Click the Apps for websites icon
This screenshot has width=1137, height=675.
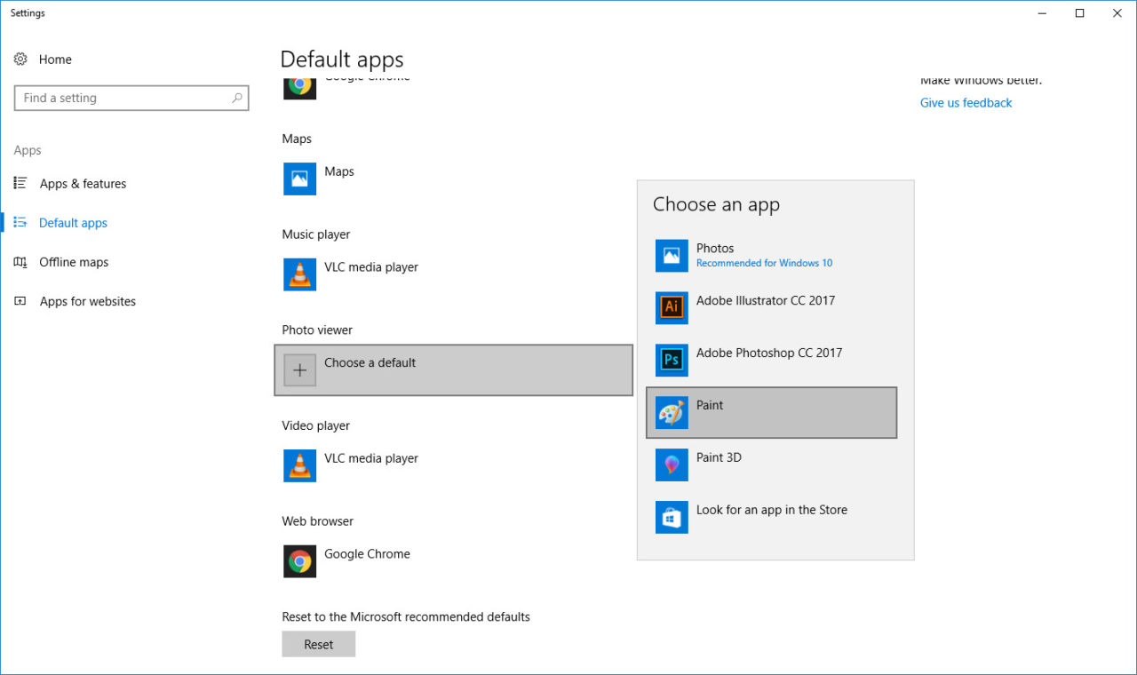coord(20,301)
